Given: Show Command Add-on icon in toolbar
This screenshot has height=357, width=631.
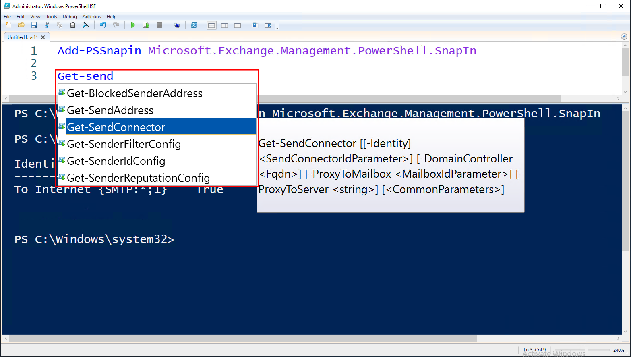Looking at the screenshot, I should pos(268,25).
